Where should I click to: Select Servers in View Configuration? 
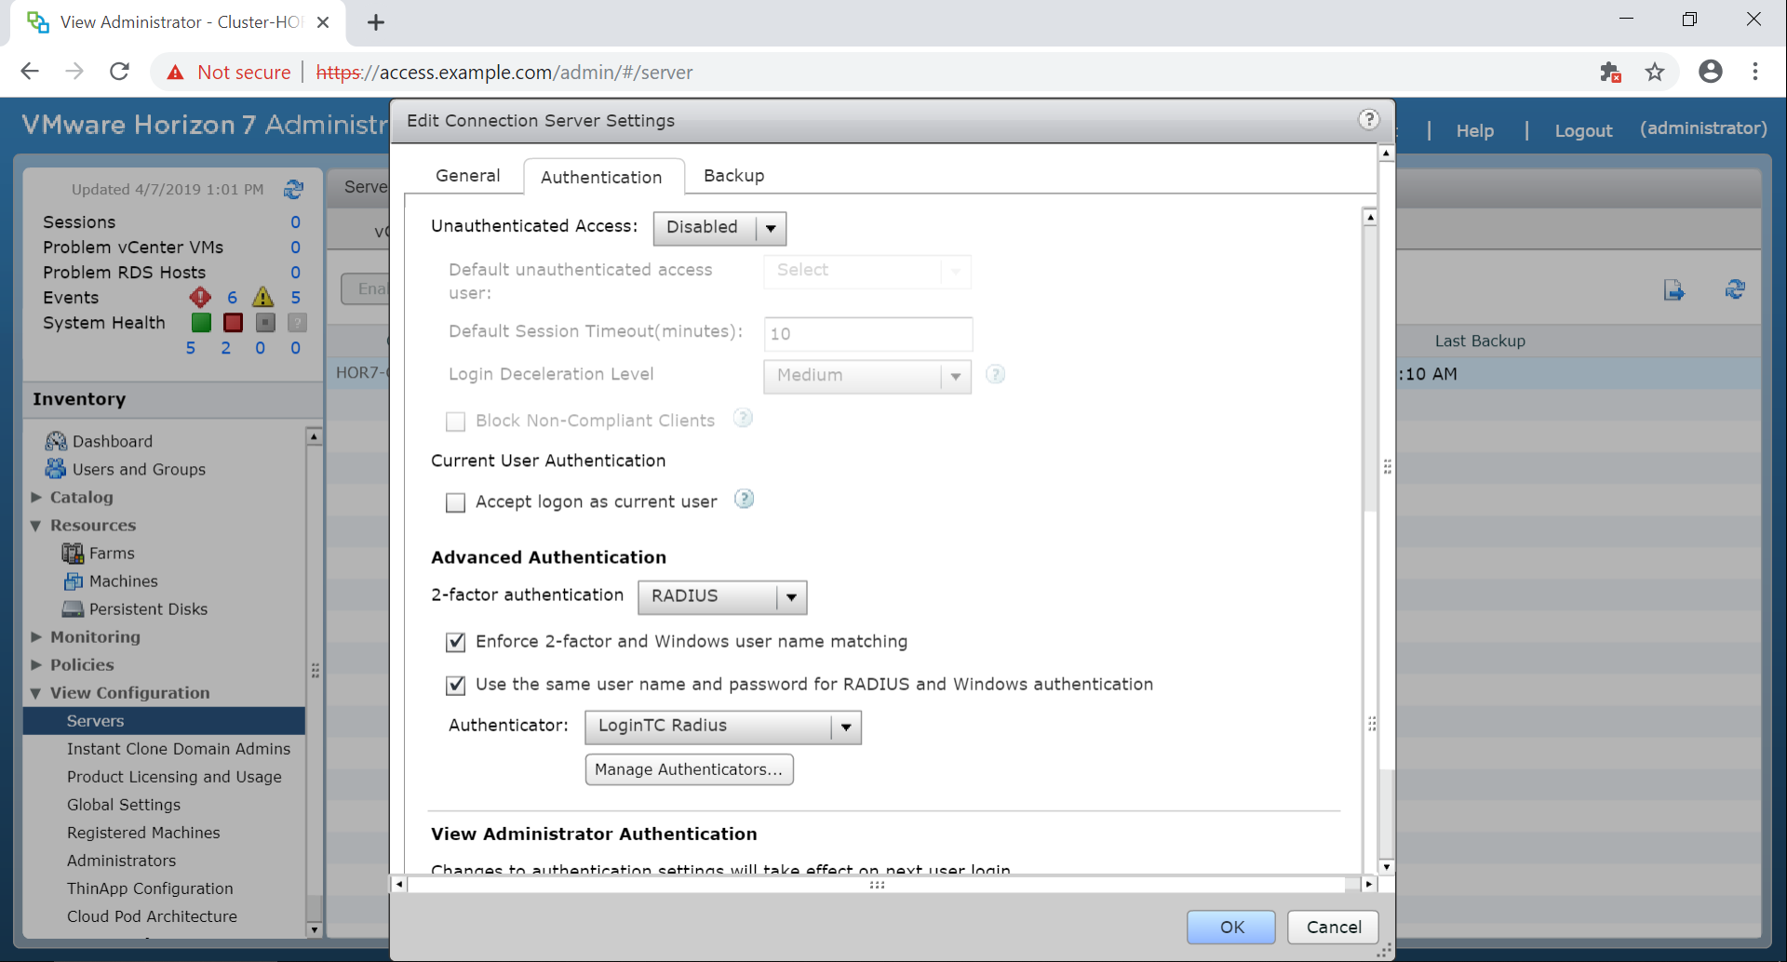tap(164, 720)
